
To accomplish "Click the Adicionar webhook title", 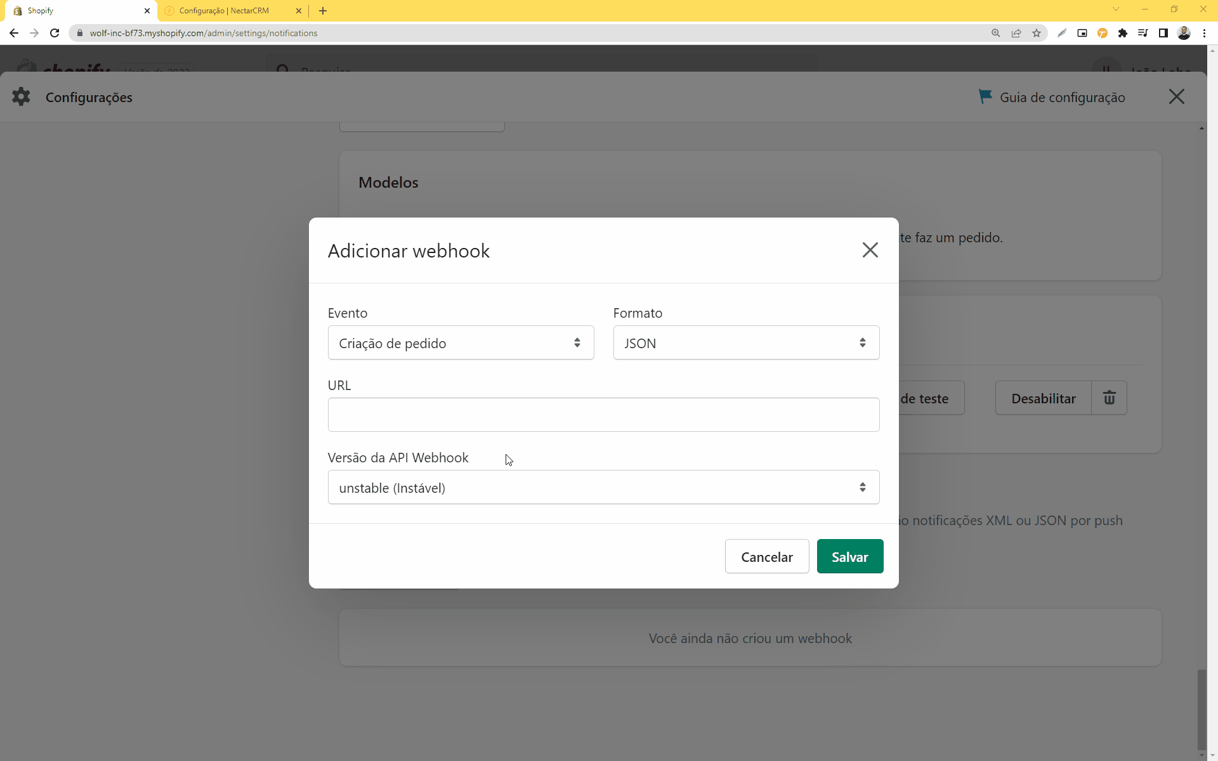I will pos(409,251).
